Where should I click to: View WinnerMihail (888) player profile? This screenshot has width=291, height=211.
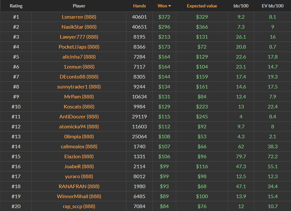point(79,196)
